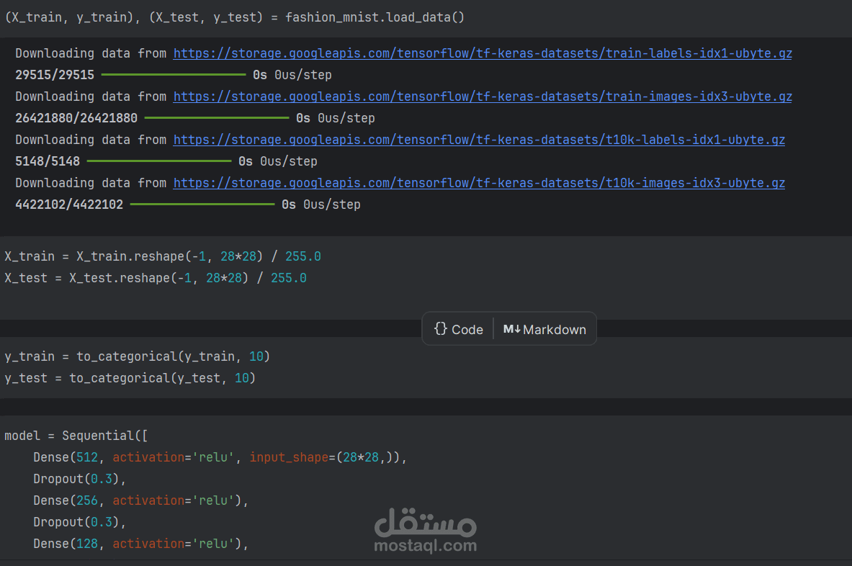This screenshot has height=566, width=852.
Task: Click the y_train to_categorical line
Action: click(x=138, y=356)
